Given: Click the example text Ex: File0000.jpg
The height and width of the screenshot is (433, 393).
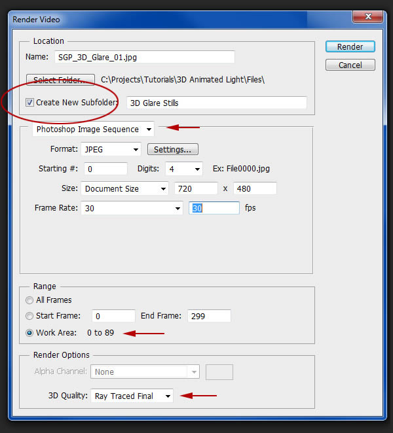Looking at the screenshot, I should pyautogui.click(x=241, y=169).
